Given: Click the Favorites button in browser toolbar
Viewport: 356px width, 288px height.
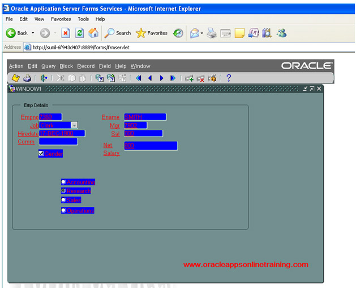Looking at the screenshot, I should pos(151,33).
